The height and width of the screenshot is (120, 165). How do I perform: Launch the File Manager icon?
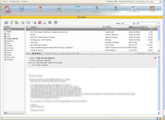point(115,8)
